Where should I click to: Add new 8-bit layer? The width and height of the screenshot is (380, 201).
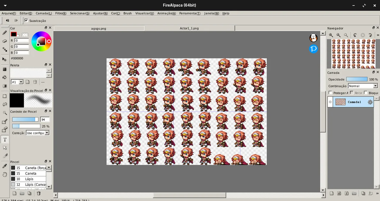339,193
